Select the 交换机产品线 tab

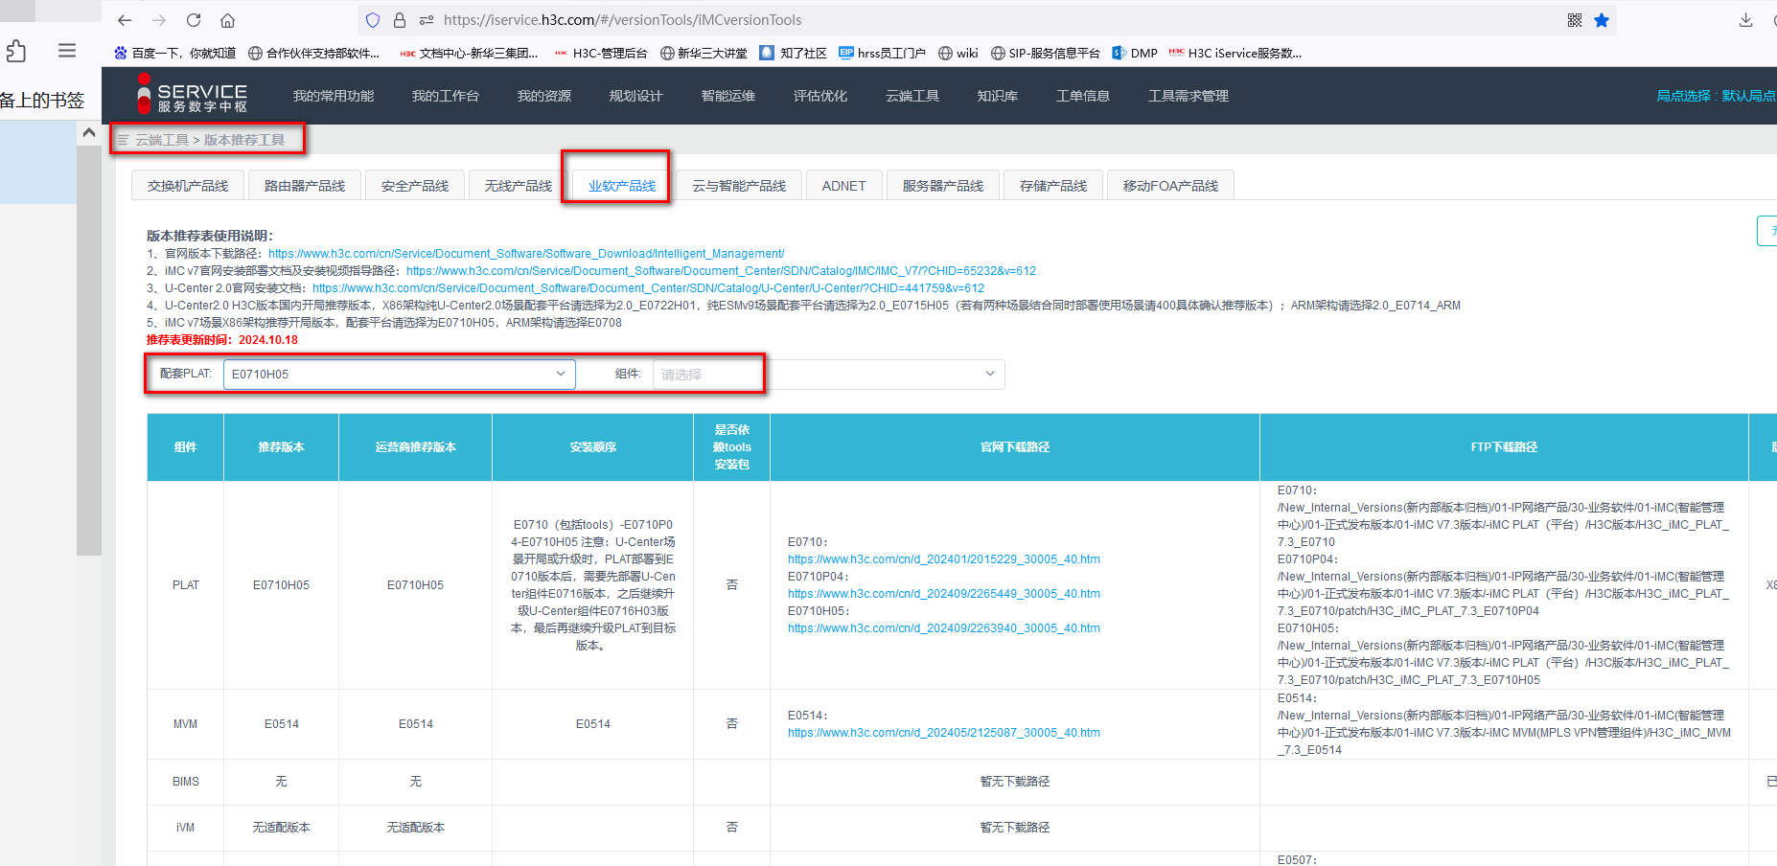pyautogui.click(x=188, y=186)
